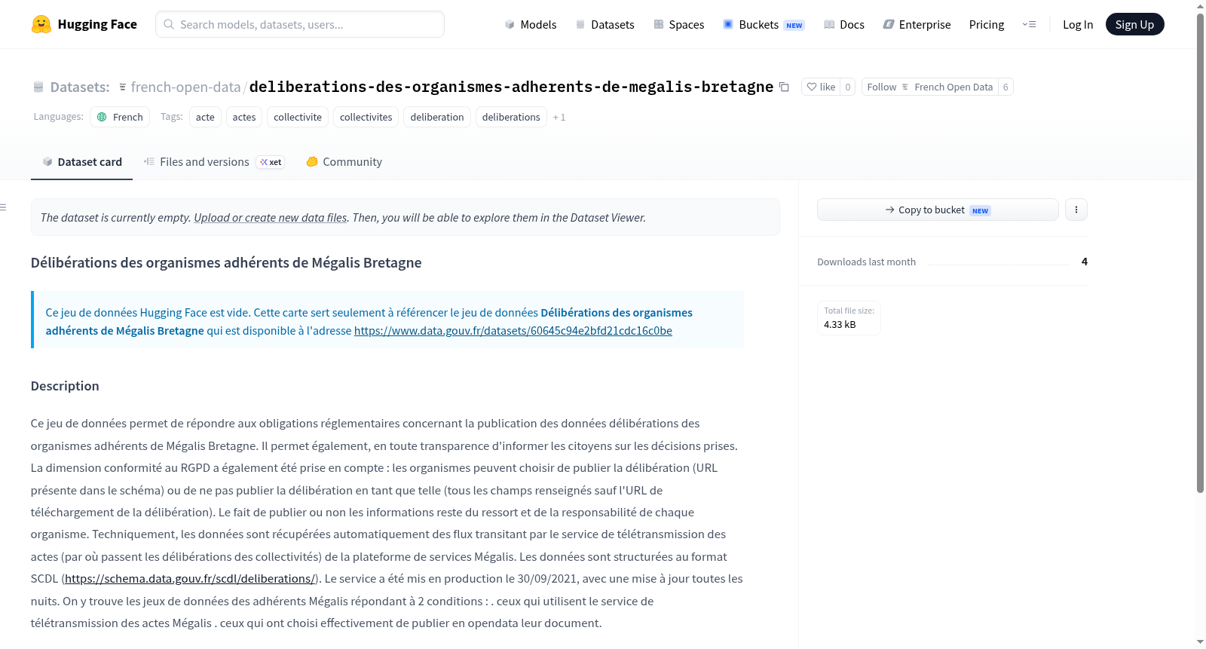Select the French language tag
The width and height of the screenshot is (1206, 649).
(120, 117)
